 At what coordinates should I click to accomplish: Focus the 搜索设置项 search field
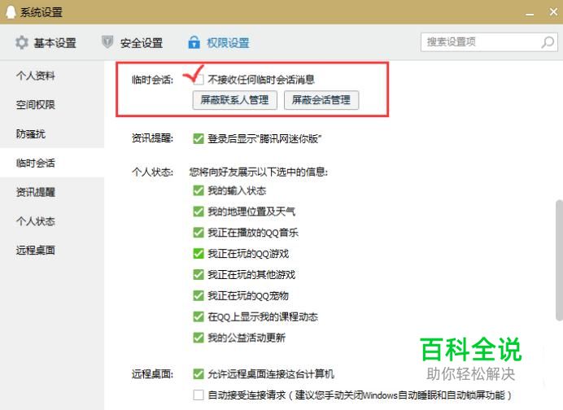(489, 42)
